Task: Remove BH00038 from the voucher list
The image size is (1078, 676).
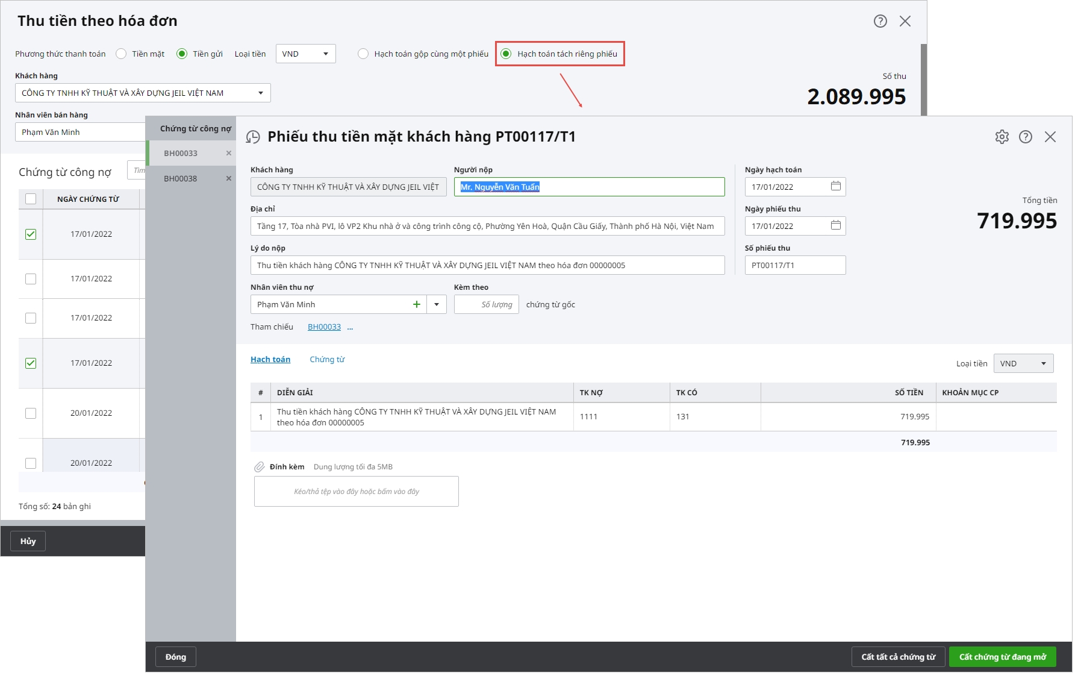Action: point(228,178)
